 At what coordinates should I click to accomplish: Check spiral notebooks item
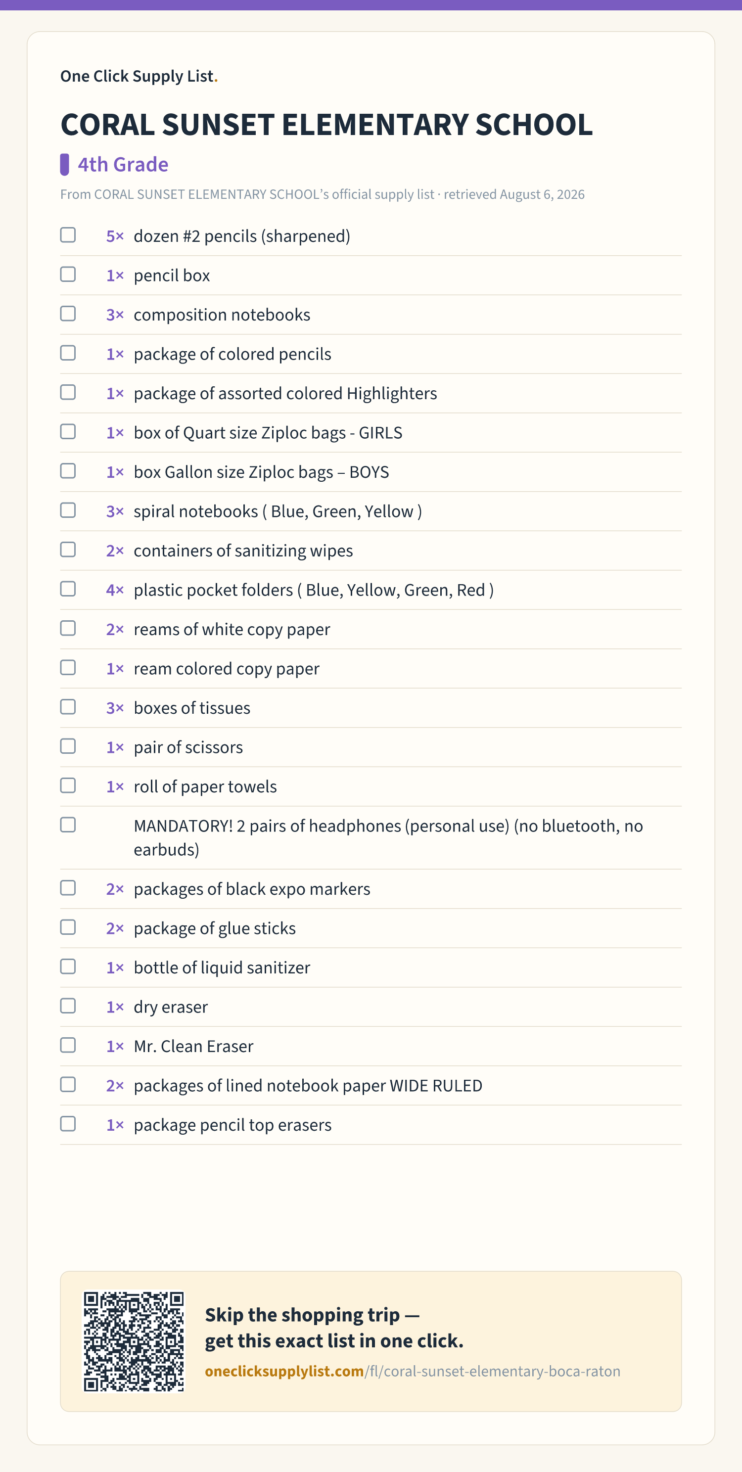point(68,510)
